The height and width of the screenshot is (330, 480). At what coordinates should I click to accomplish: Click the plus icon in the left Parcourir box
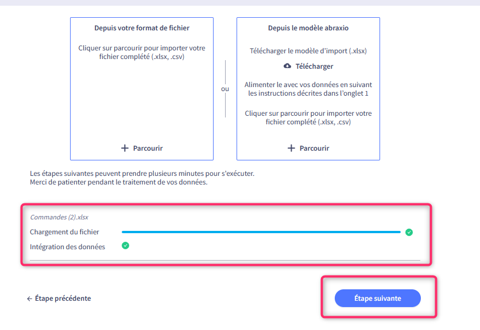click(125, 148)
